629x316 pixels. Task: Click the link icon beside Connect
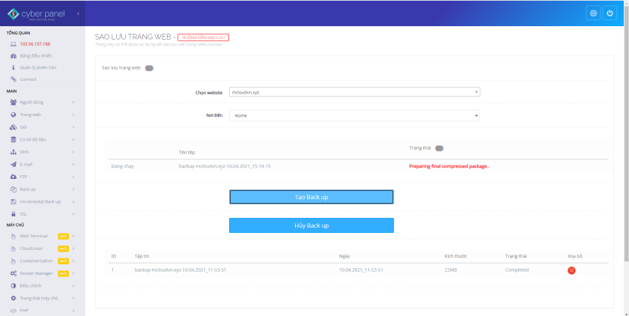(x=13, y=79)
